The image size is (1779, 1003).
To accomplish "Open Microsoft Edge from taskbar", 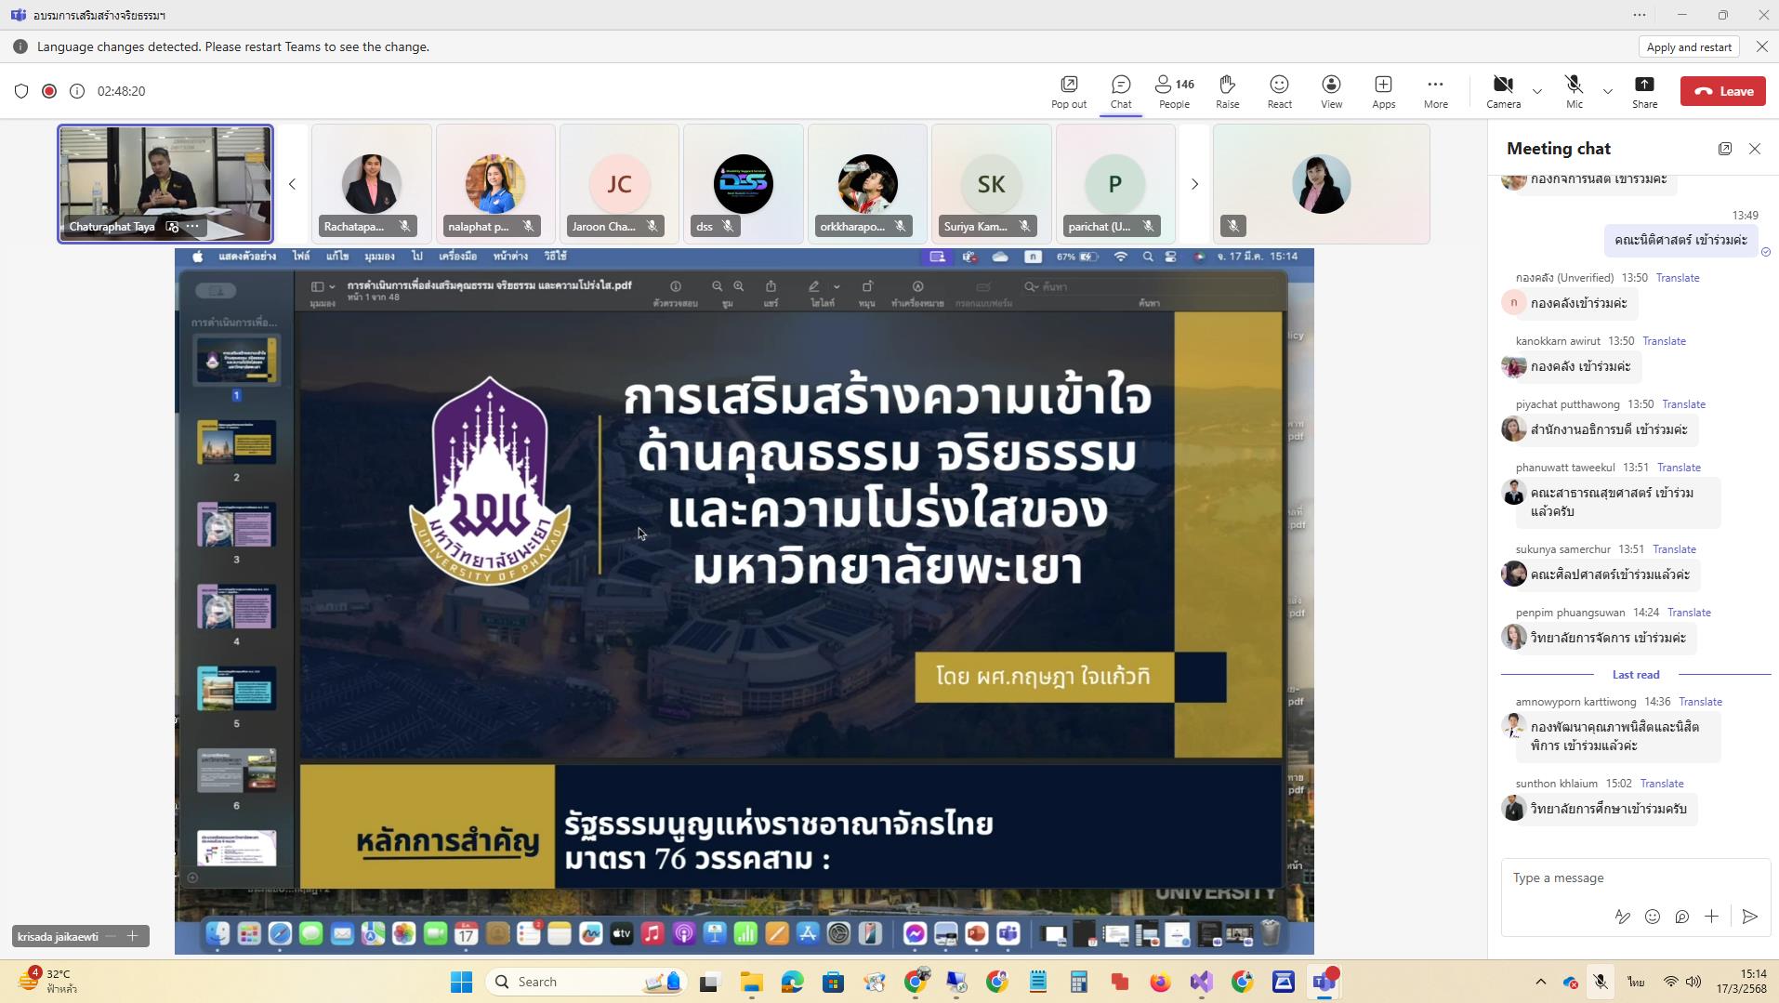I will point(792,982).
